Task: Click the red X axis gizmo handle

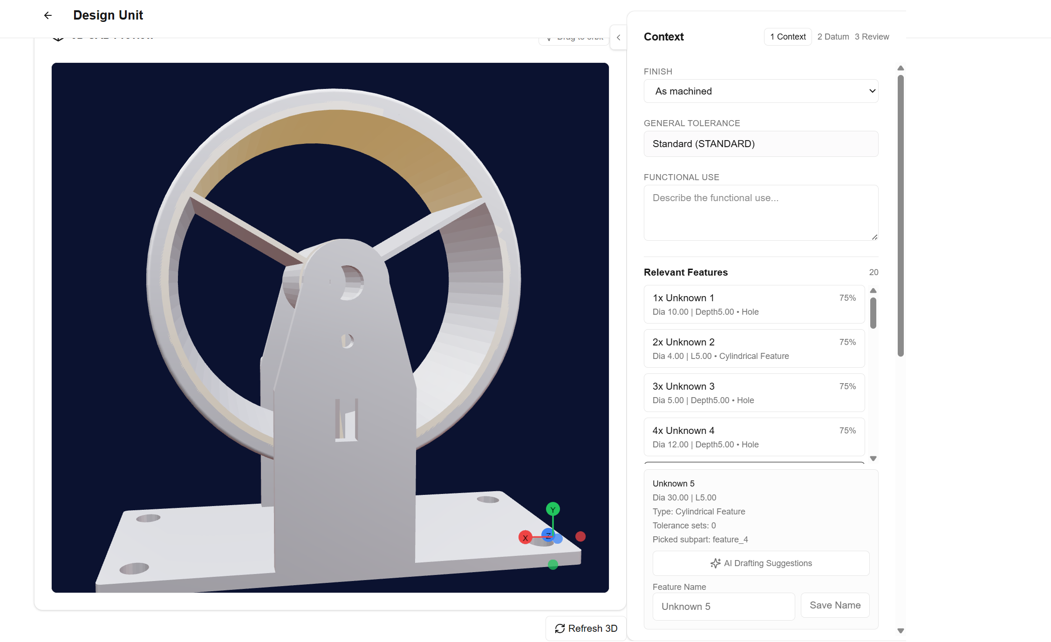Action: pyautogui.click(x=525, y=538)
